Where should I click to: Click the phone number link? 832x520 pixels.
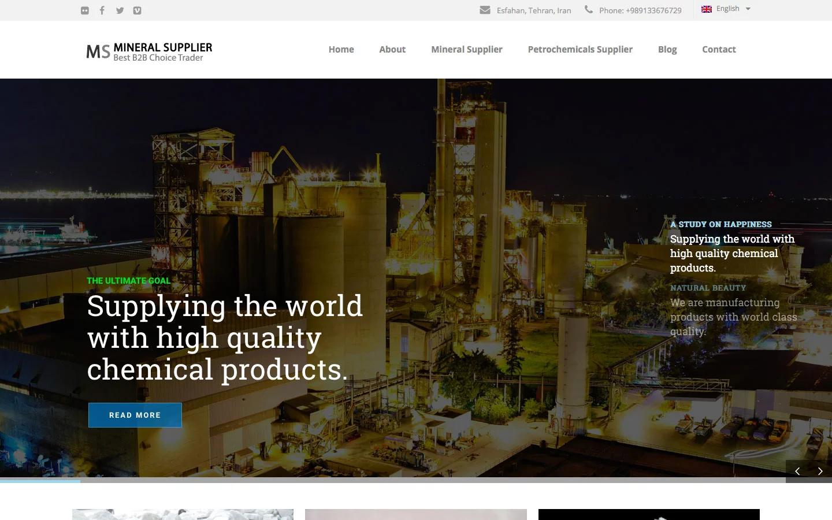click(640, 10)
